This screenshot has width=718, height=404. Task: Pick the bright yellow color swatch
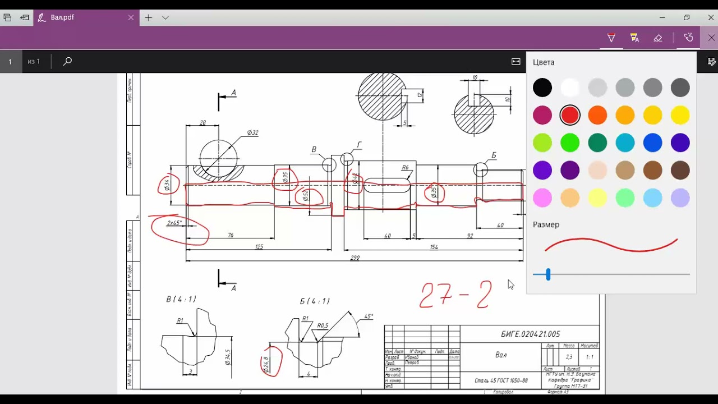coord(680,115)
